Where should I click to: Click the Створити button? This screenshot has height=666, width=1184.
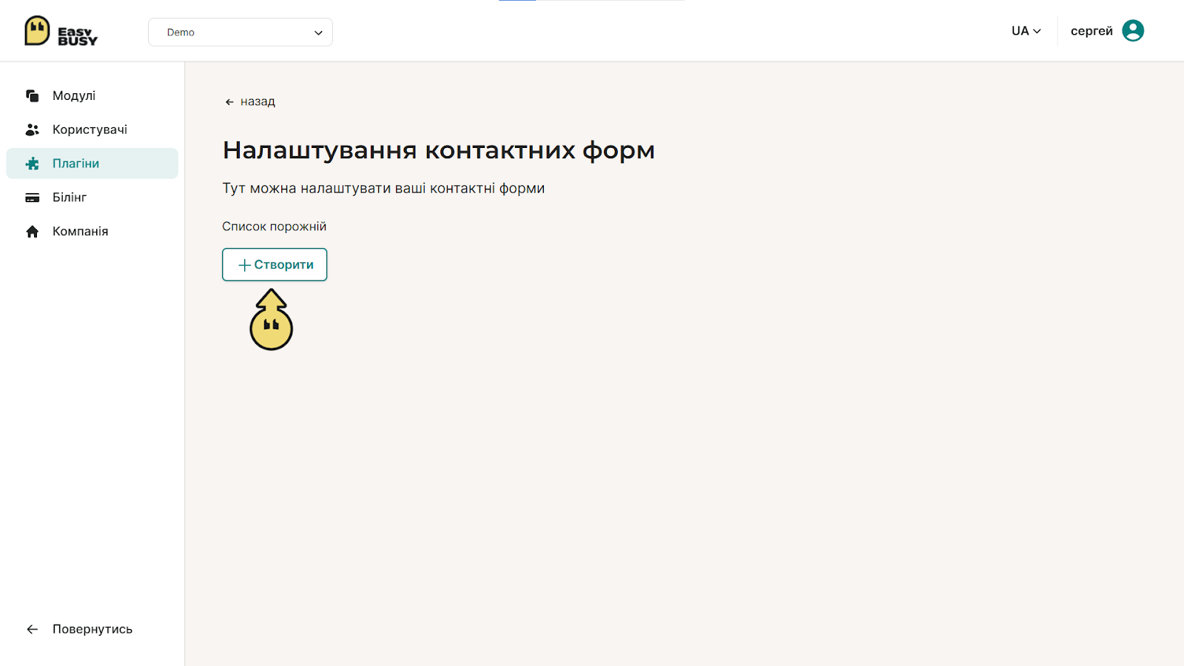[x=275, y=264]
